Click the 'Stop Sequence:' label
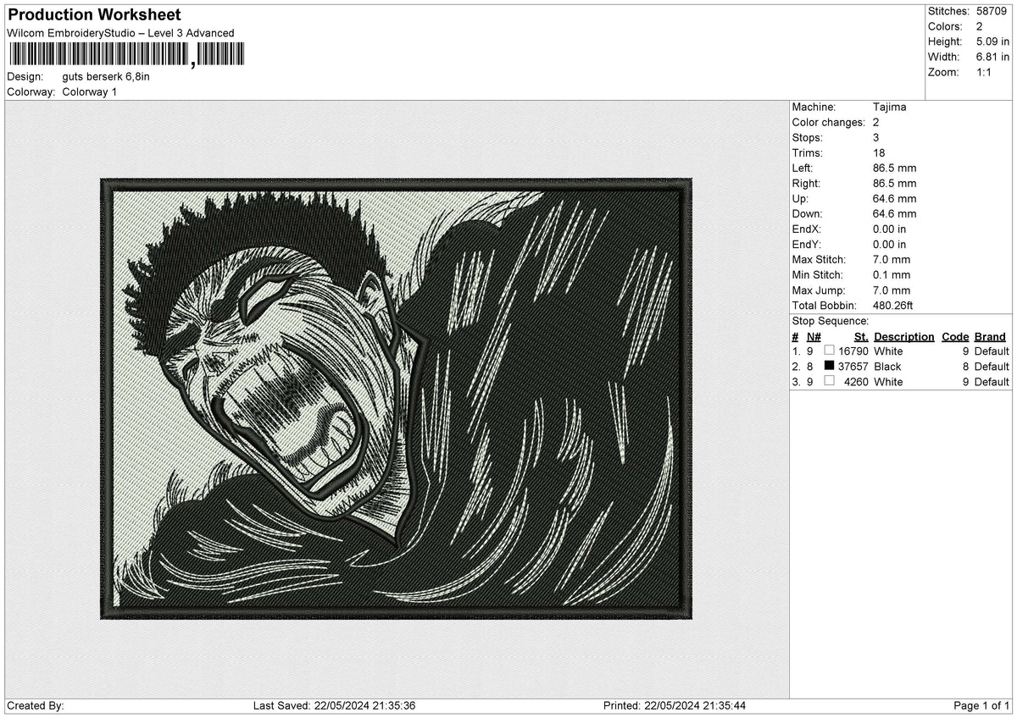Screen dimensions: 1017x718 [831, 321]
